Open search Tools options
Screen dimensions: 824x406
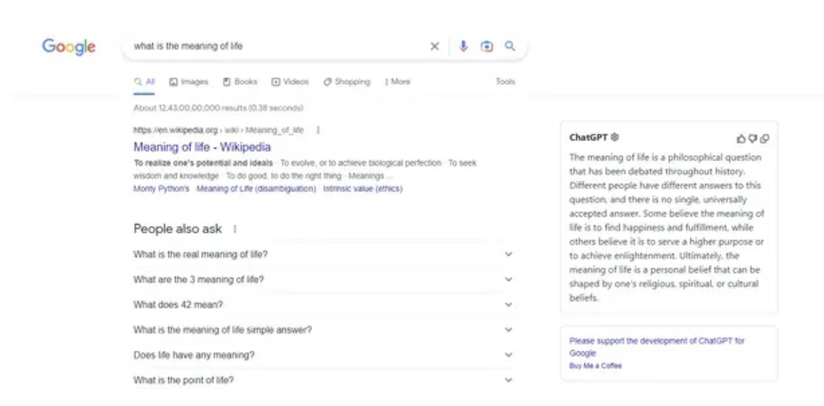(x=505, y=82)
